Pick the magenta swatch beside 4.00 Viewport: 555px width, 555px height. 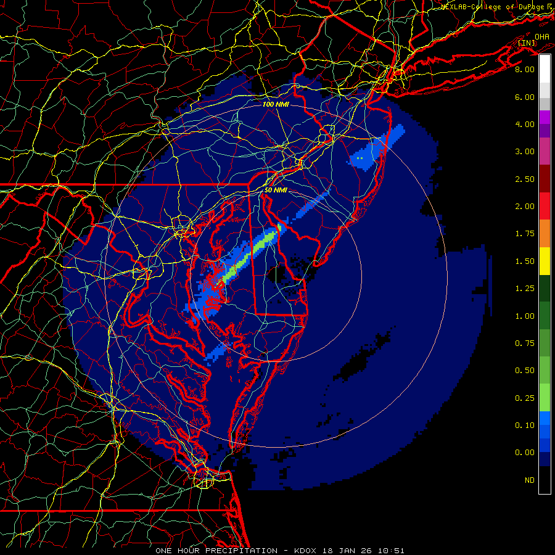click(x=545, y=117)
